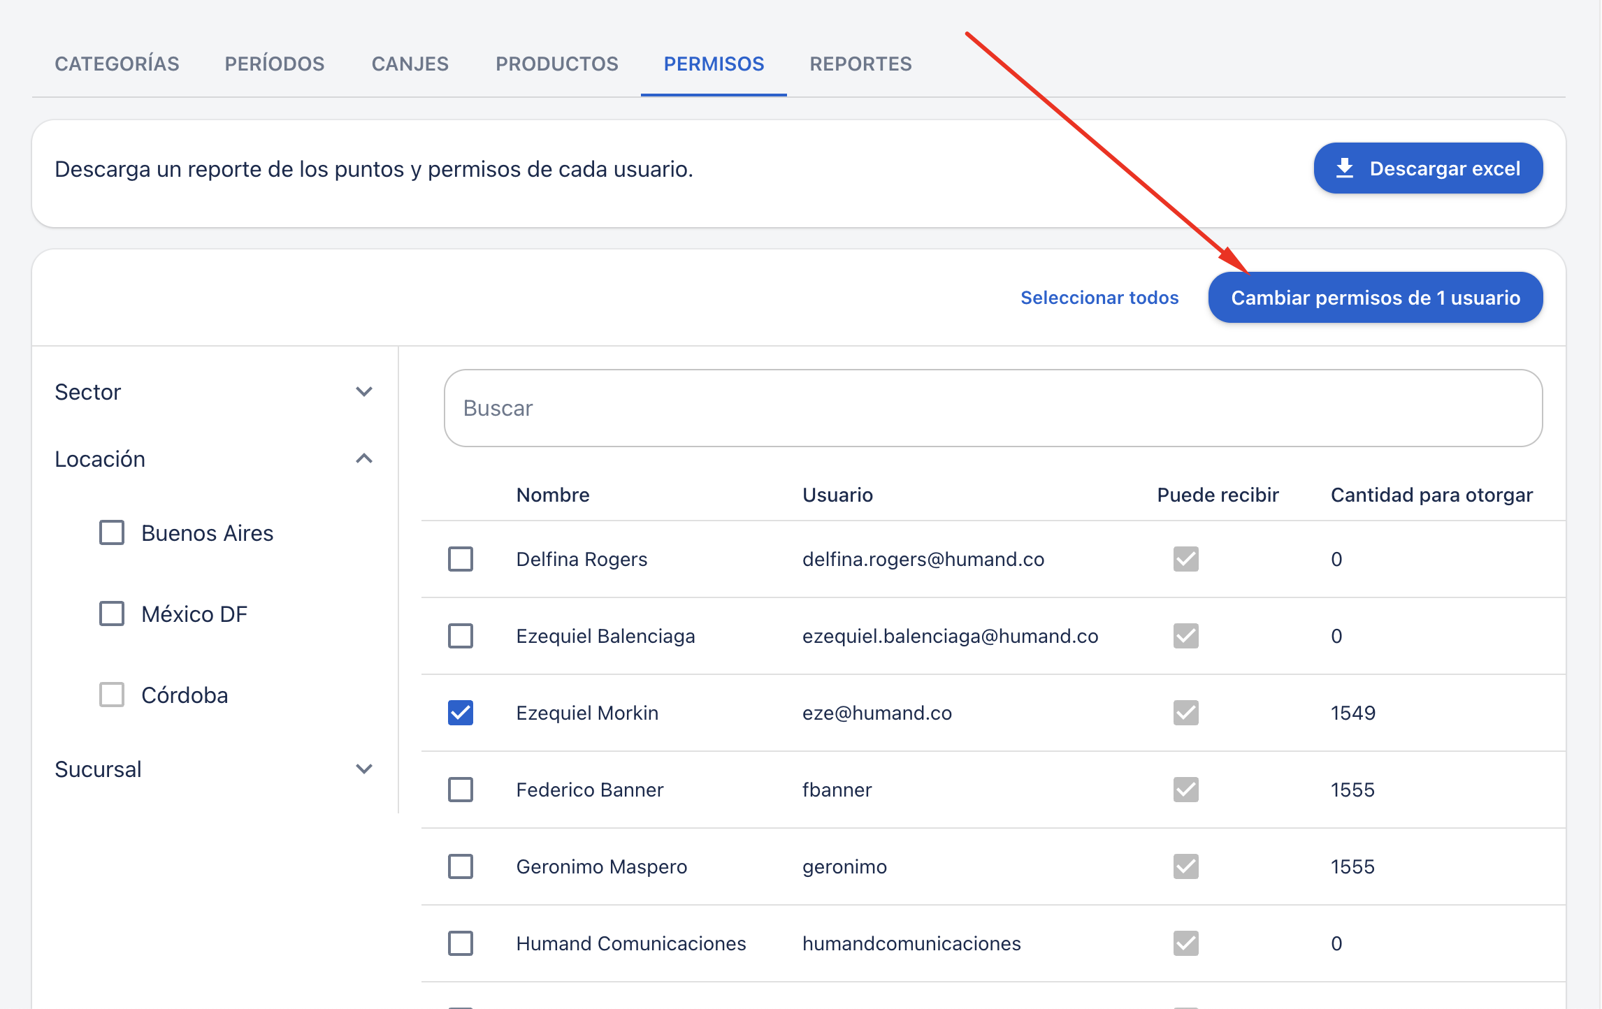Collapse the Locación filter chevron
The height and width of the screenshot is (1009, 1602).
click(364, 458)
